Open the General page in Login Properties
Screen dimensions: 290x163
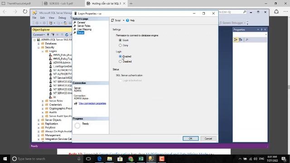click(x=81, y=22)
